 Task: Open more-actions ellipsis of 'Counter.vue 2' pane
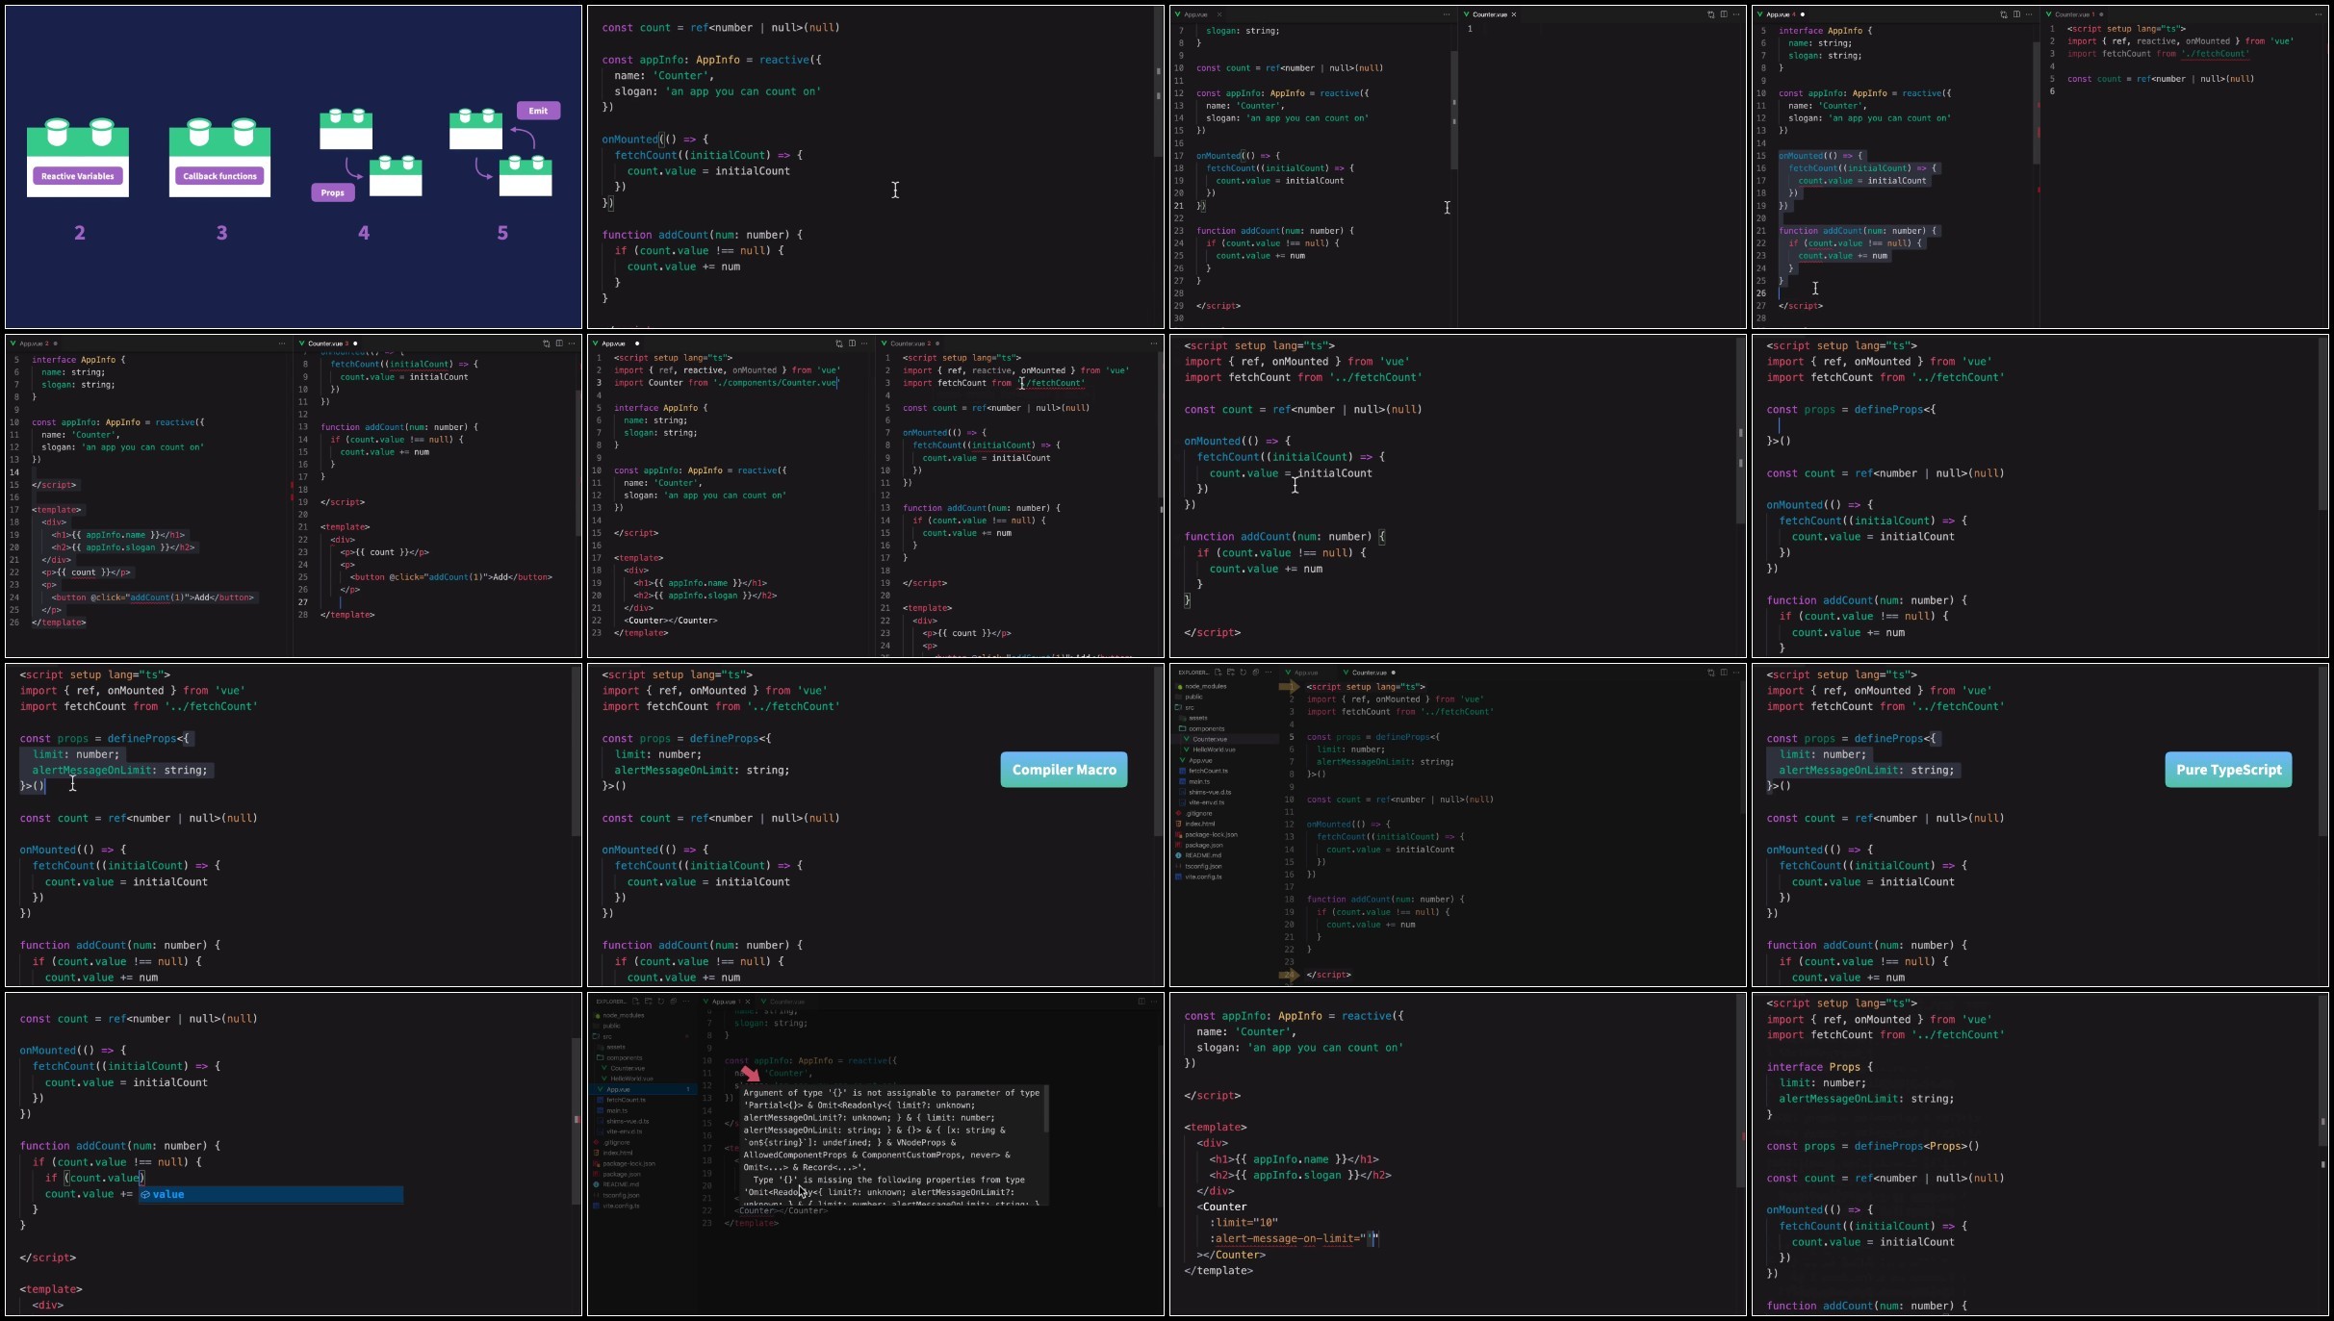(x=1153, y=343)
